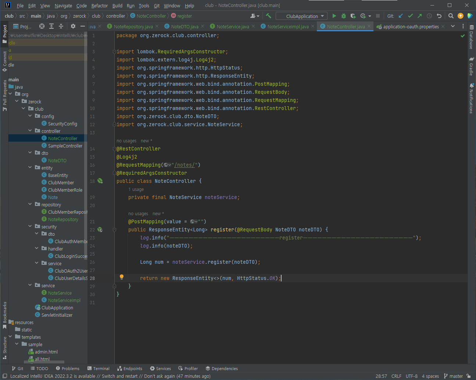Select ClubMemberRole in the project tree
The image size is (476, 380).
coord(65,190)
